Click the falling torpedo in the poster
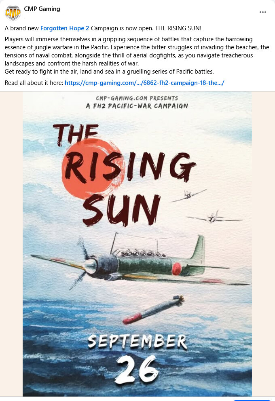 pos(153,310)
